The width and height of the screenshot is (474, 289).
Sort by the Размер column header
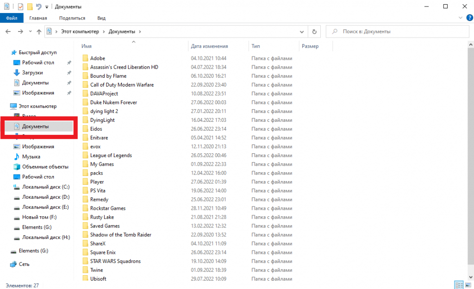point(310,46)
